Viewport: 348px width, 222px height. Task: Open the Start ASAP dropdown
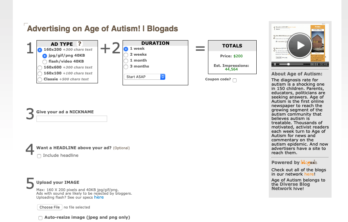[145, 77]
